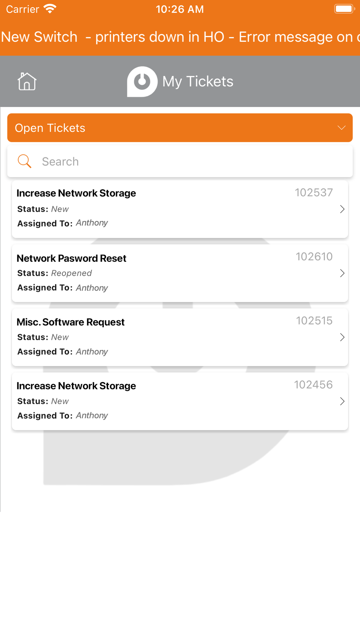Tap ticket number 102537

314,193
